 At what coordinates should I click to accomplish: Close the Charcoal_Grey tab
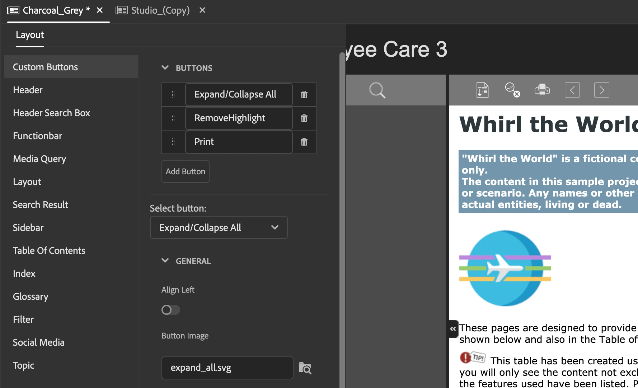100,10
